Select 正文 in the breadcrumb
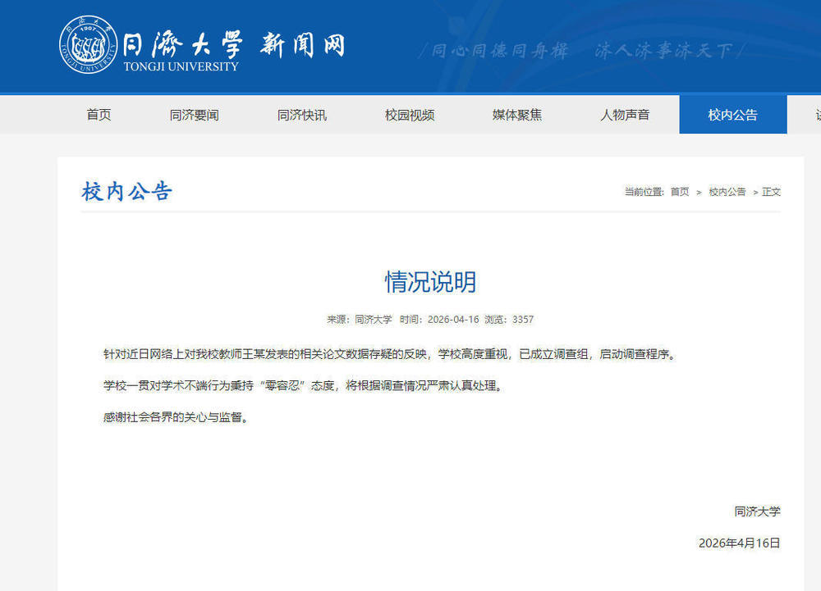821x591 pixels. 770,190
